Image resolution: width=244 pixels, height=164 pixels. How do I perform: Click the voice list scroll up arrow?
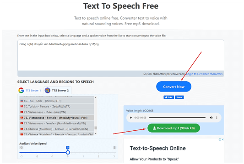point(96,97)
